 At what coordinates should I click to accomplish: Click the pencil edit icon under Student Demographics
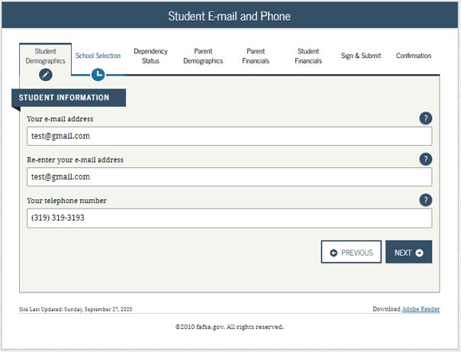click(x=46, y=75)
